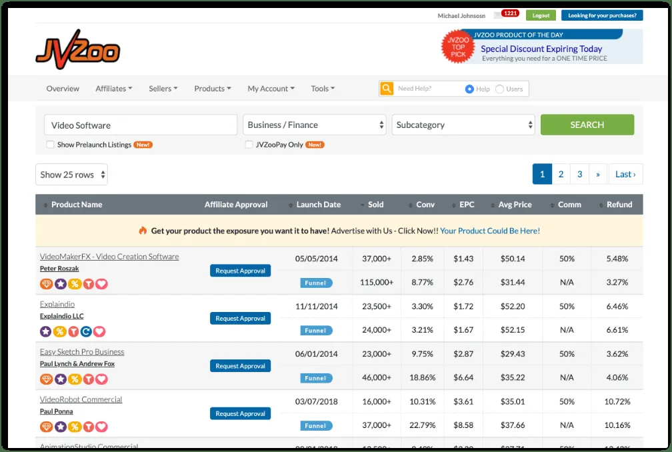
Task: Enable Show Prelaunch Listings checkbox
Action: click(x=50, y=145)
